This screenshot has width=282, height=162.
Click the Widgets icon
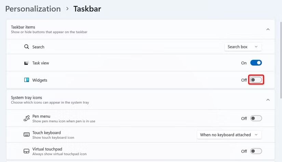[x=26, y=80]
